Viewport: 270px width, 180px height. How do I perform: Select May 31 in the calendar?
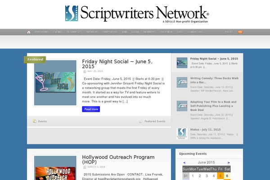(186, 176)
